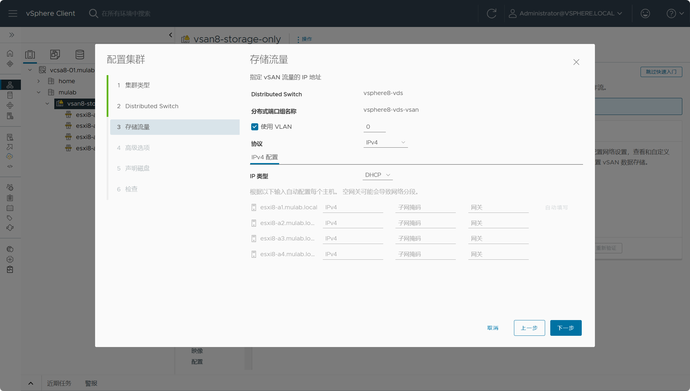Open Global Inventory Lists sidebar icon
The image size is (690, 391).
click(10, 105)
